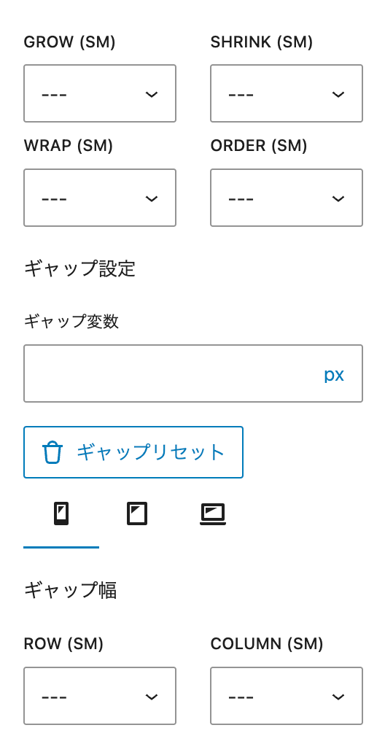
Task: Switch to the laptop device tab
Action: 213,514
